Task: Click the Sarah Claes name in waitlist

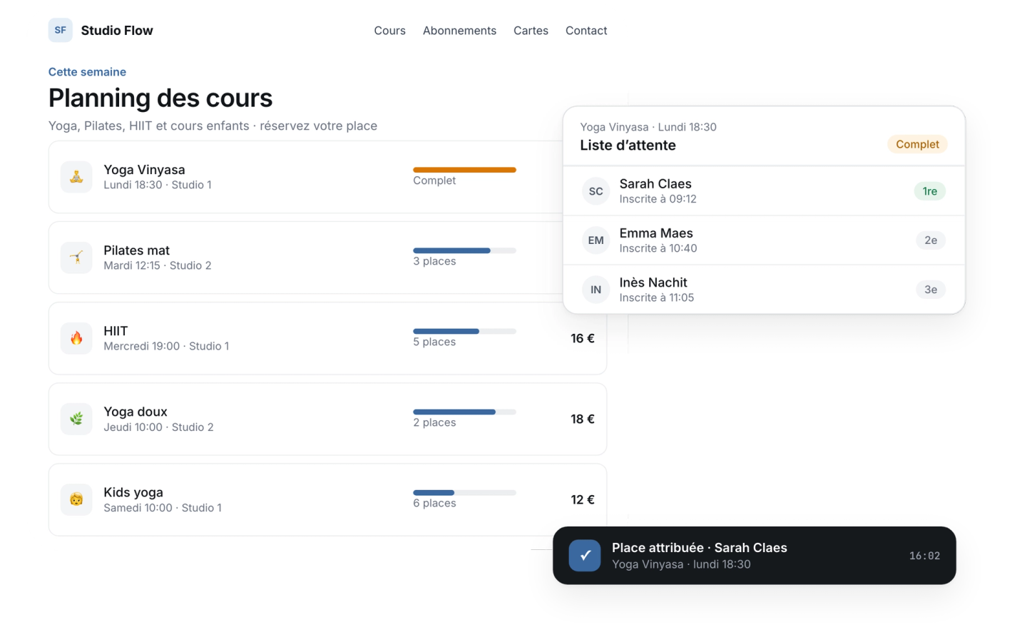Action: (x=655, y=184)
